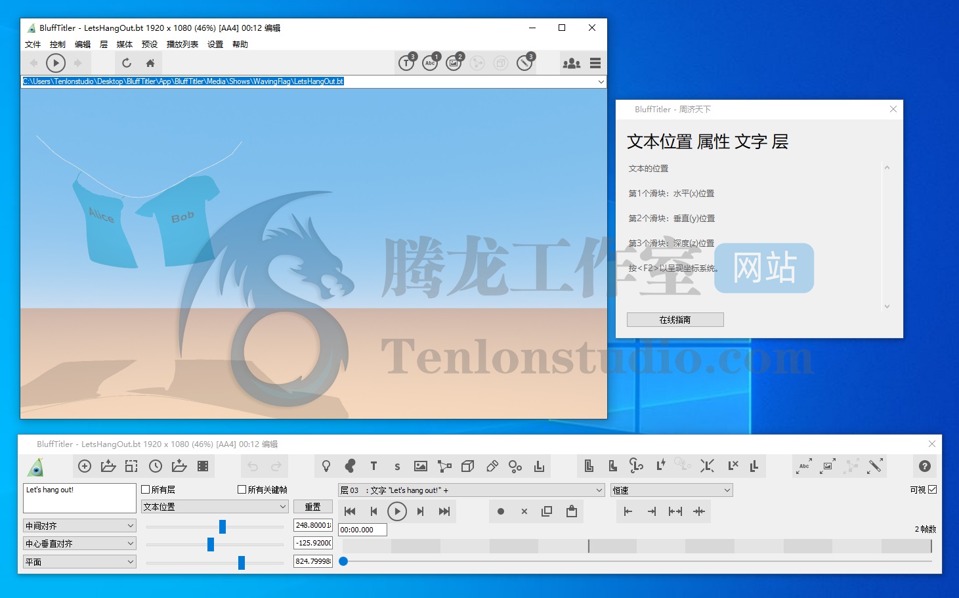Image resolution: width=959 pixels, height=598 pixels.
Task: Click the home icon in the preview window
Action: tap(150, 63)
